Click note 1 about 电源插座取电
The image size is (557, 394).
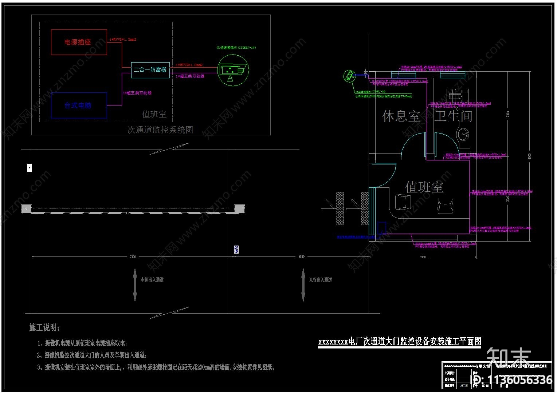click(82, 343)
